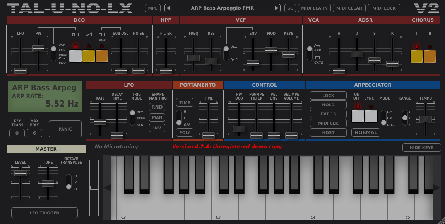Enable arpeggiator HOLD
Viewport: 445px width, 224px height.
pyautogui.click(x=329, y=105)
